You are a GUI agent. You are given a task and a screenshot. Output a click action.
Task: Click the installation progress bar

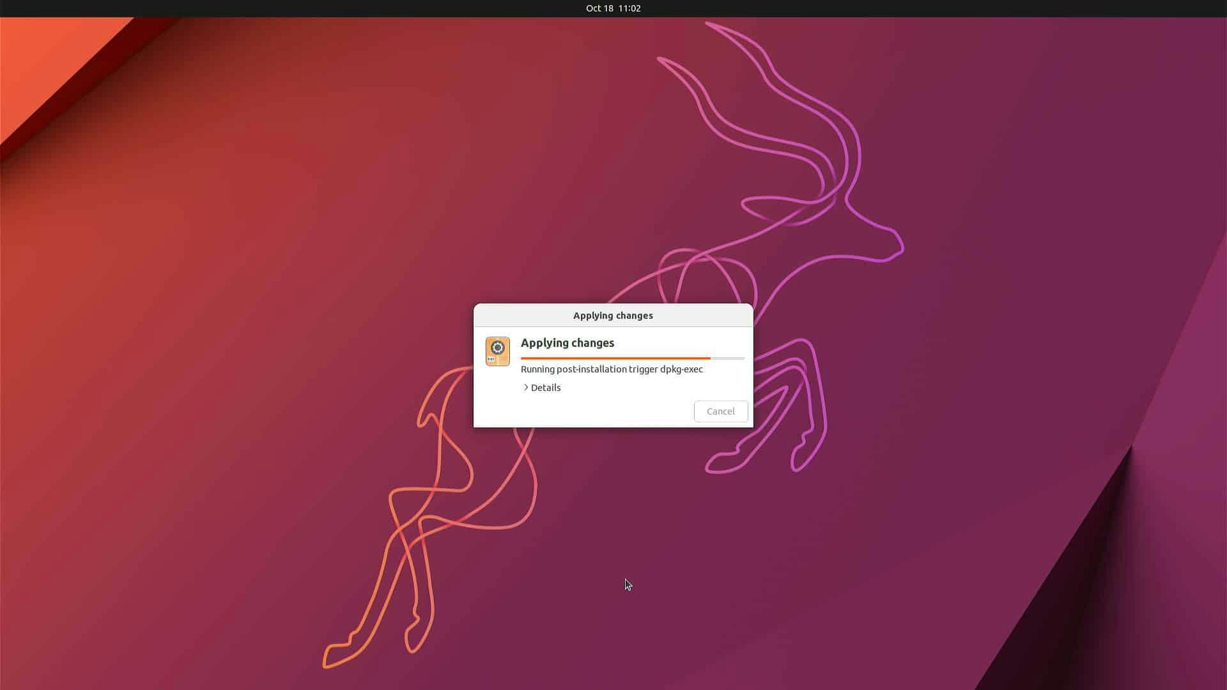[632, 358]
